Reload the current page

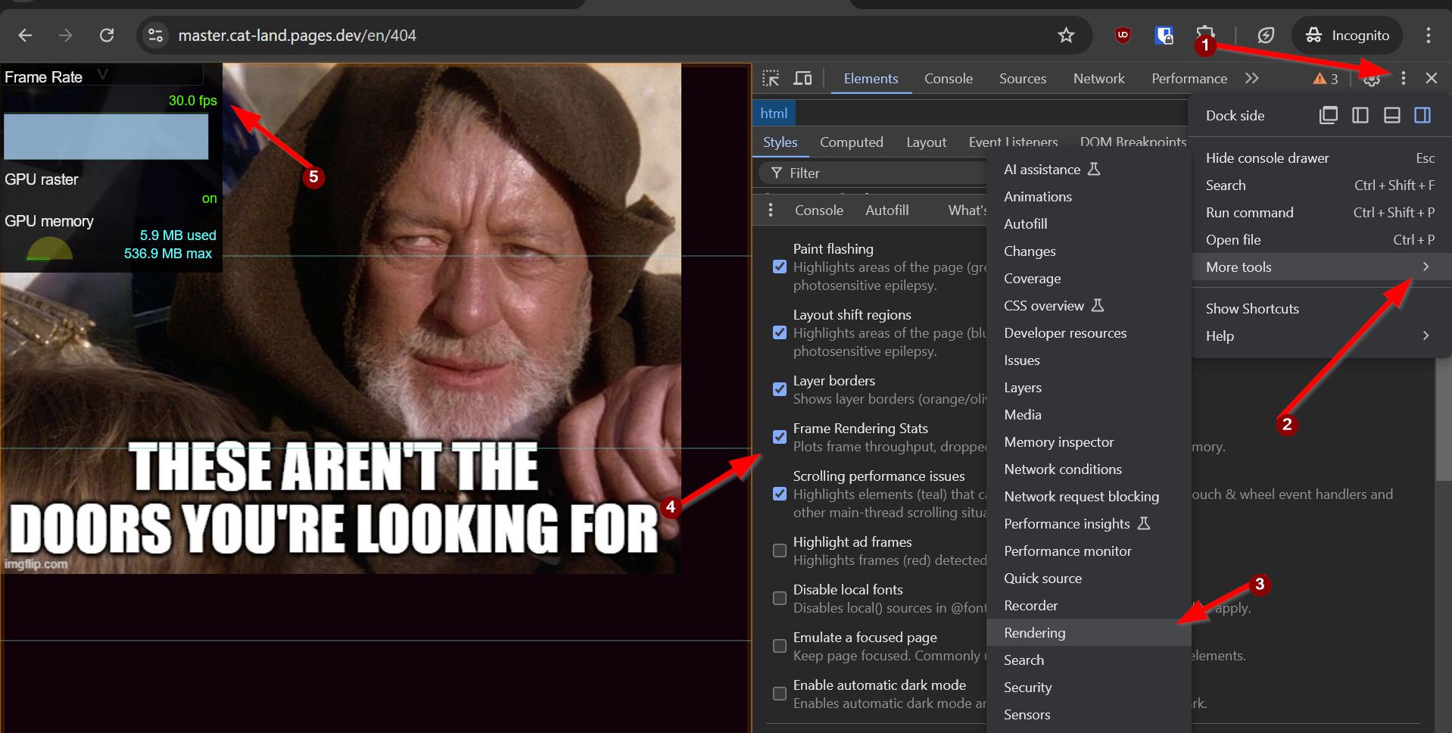[x=107, y=35]
